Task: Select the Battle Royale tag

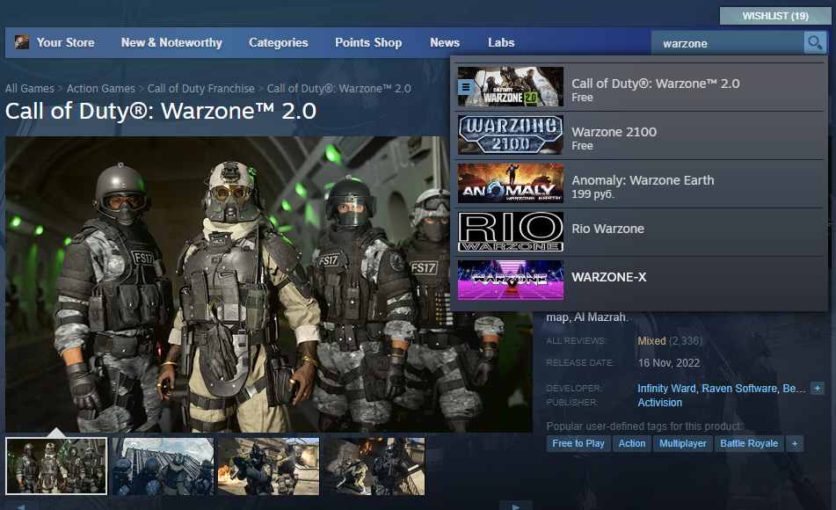Action: [x=749, y=443]
